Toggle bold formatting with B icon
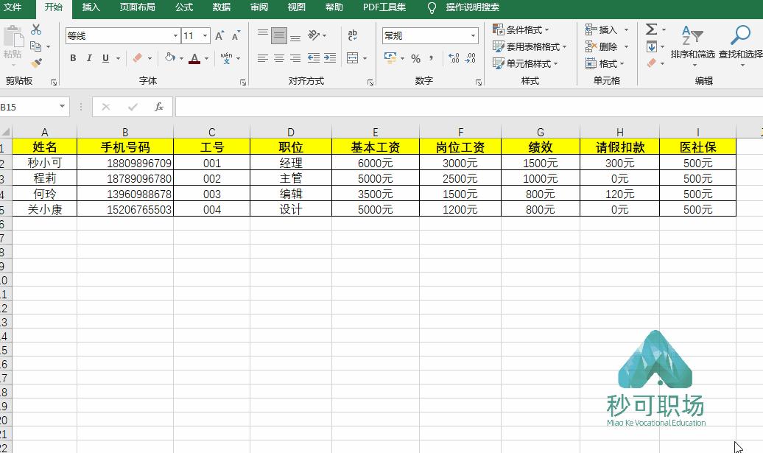The image size is (763, 453). pyautogui.click(x=73, y=56)
